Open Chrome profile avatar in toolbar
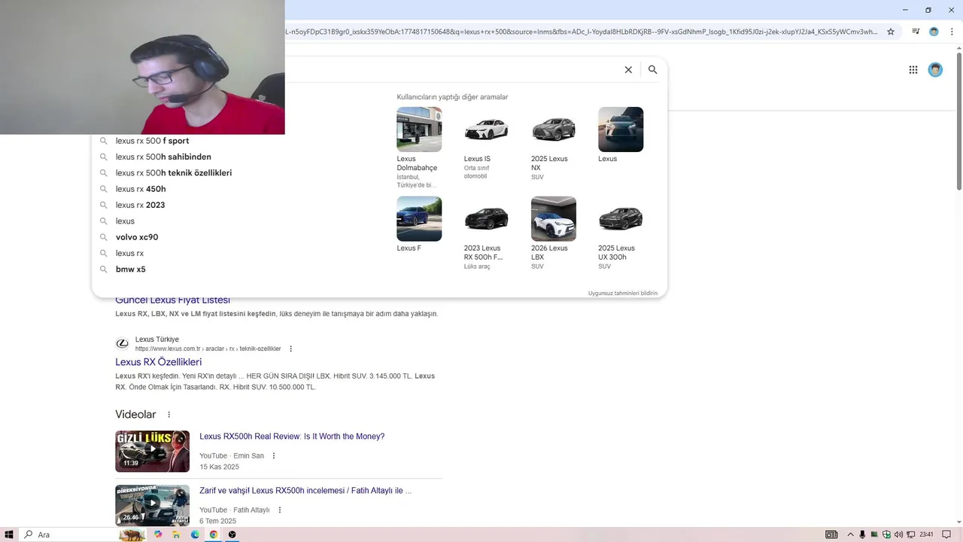Screen dimensions: 963x542 934,32
